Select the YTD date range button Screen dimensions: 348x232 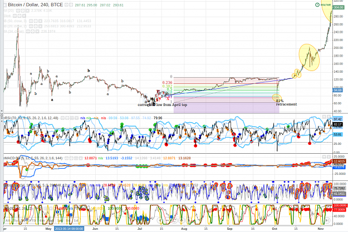33,220
